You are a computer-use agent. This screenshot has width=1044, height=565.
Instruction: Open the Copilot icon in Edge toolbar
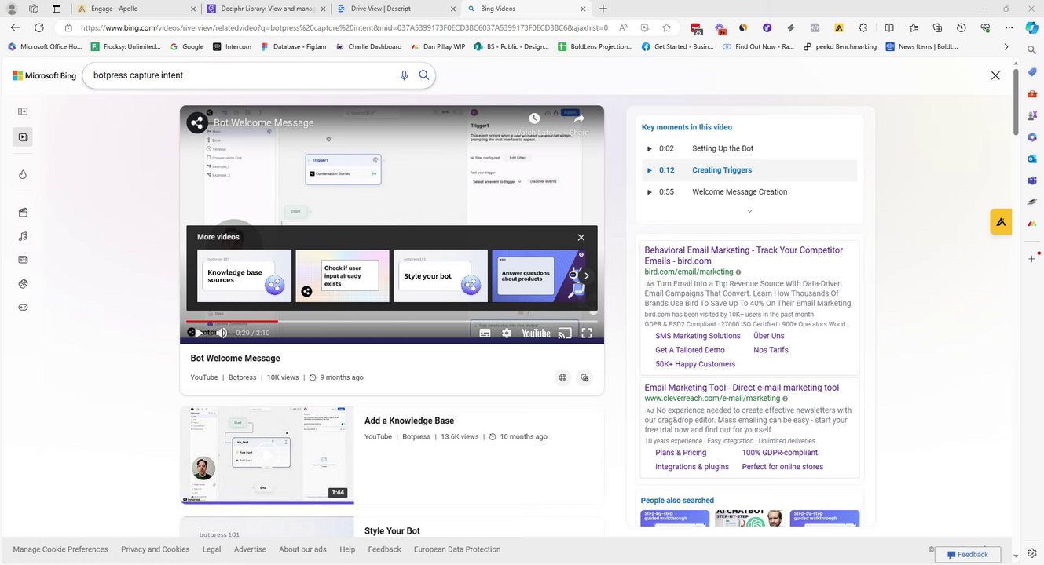1031,27
